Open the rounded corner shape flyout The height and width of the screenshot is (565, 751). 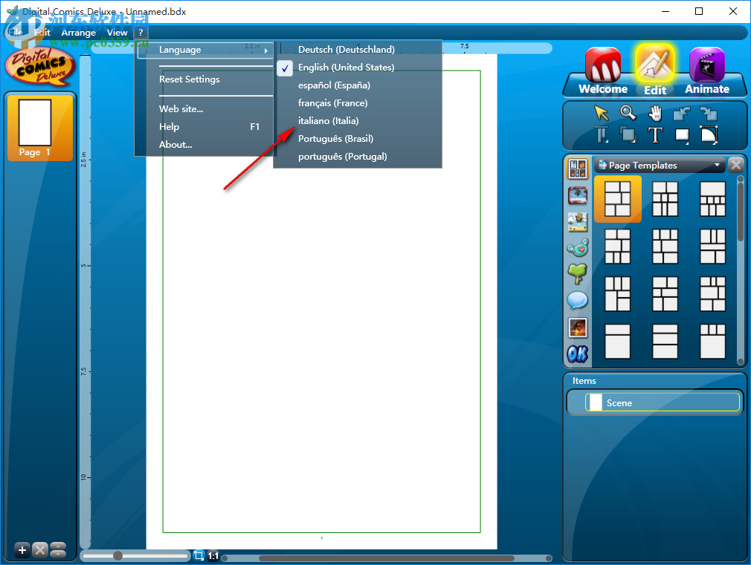[709, 135]
